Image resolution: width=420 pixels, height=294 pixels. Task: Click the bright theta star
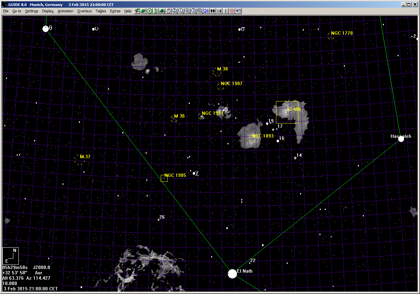(46, 29)
